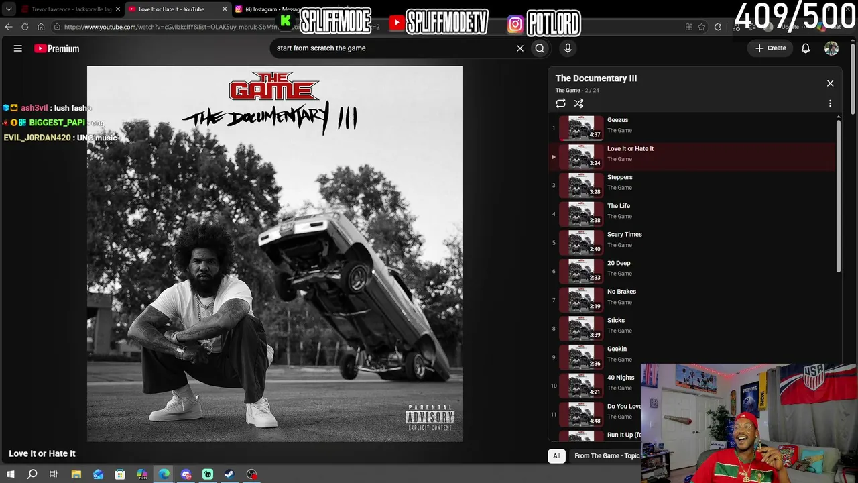Open Windows taskbar search
The height and width of the screenshot is (483, 858).
click(32, 474)
